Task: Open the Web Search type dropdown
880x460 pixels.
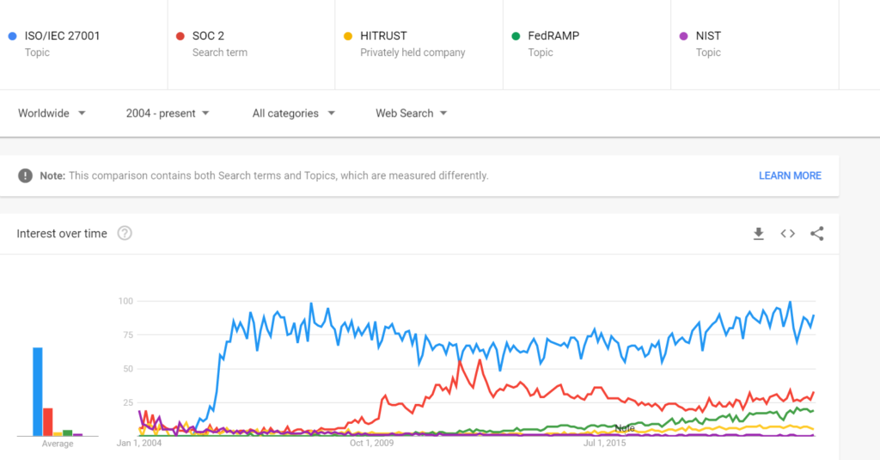Action: (412, 113)
